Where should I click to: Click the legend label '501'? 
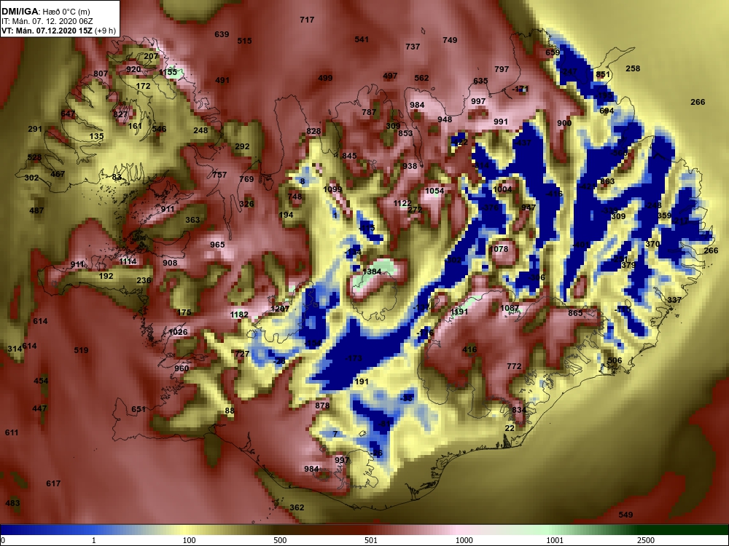371,540
